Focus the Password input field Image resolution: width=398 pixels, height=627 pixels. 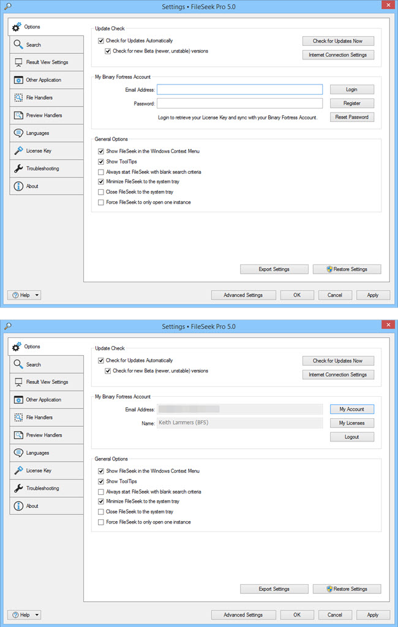click(x=239, y=103)
